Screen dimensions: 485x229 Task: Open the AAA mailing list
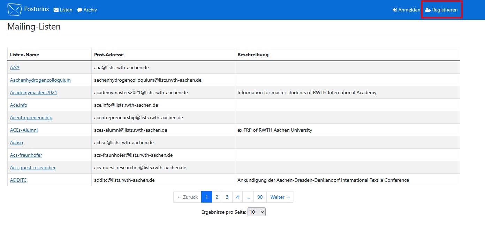click(x=14, y=67)
